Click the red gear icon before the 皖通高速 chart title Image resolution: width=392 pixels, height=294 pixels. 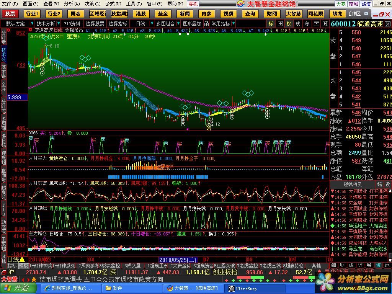30,30
